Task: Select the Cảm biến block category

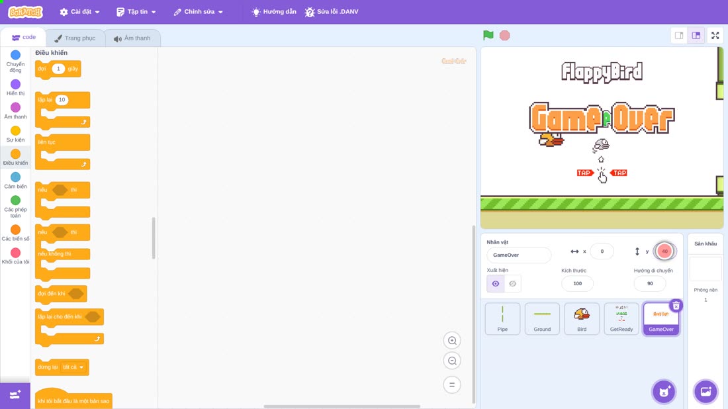Action: pyautogui.click(x=15, y=180)
